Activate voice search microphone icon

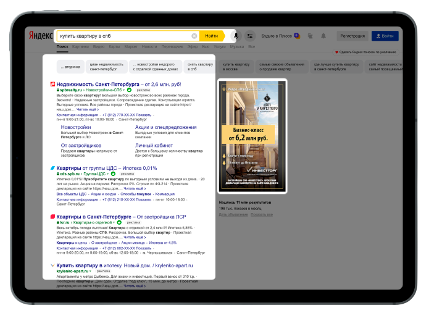235,36
